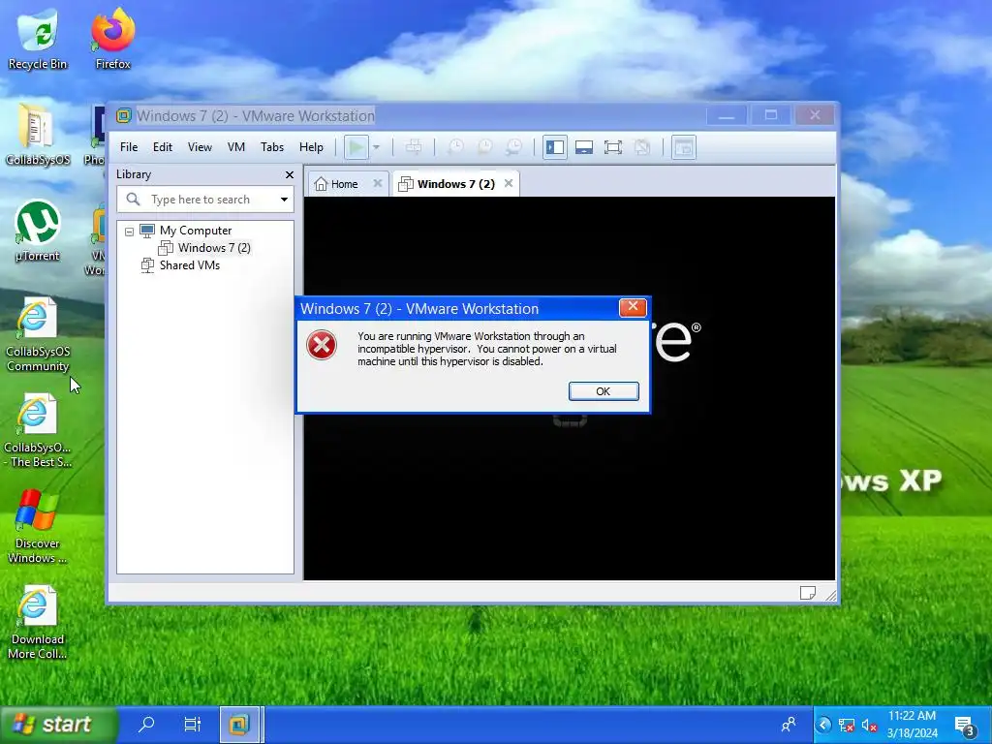Collapse the My Computer tree node
This screenshot has width=992, height=744.
point(129,232)
